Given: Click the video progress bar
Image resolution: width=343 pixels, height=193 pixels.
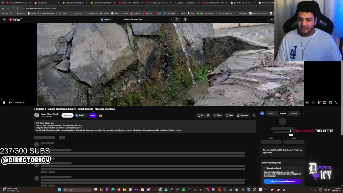Looking at the screenshot, I should point(161,99).
